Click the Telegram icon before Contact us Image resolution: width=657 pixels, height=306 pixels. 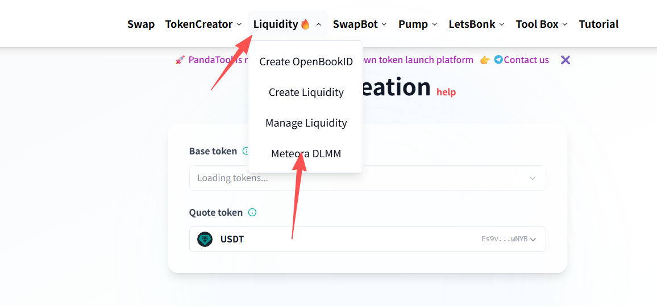click(498, 60)
